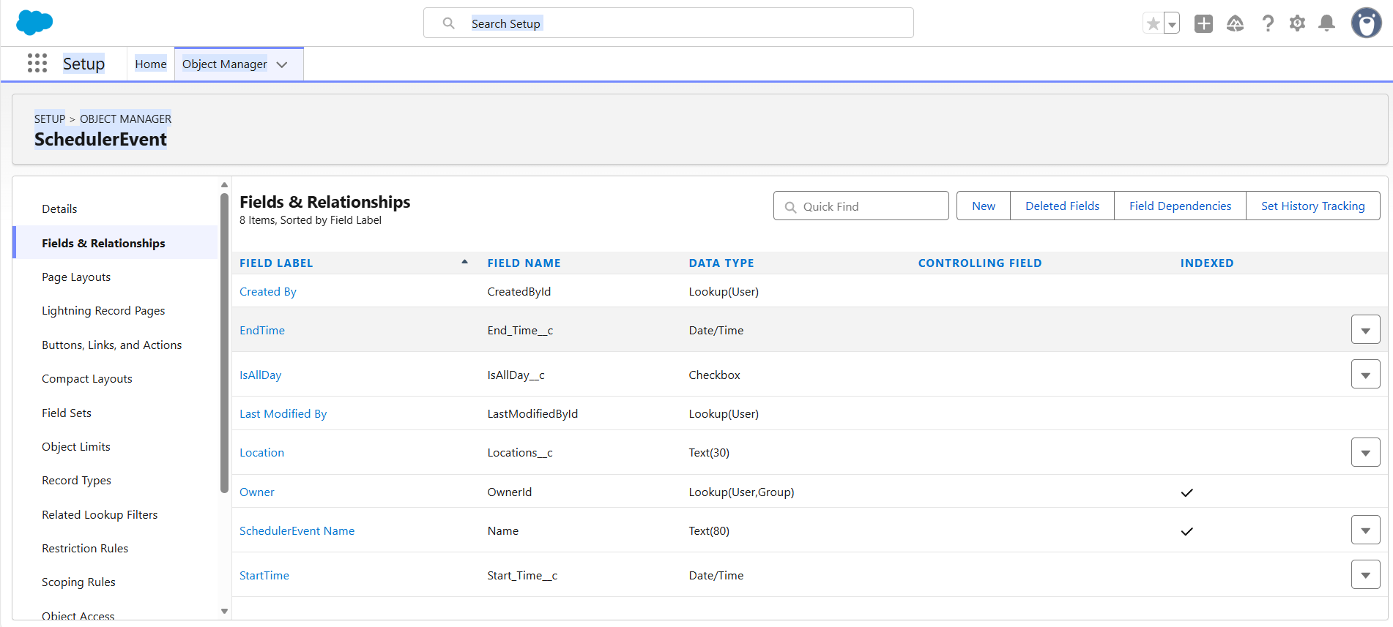Click the Owner row indexed checkmark
Image resolution: width=1393 pixels, height=627 pixels.
click(1187, 492)
